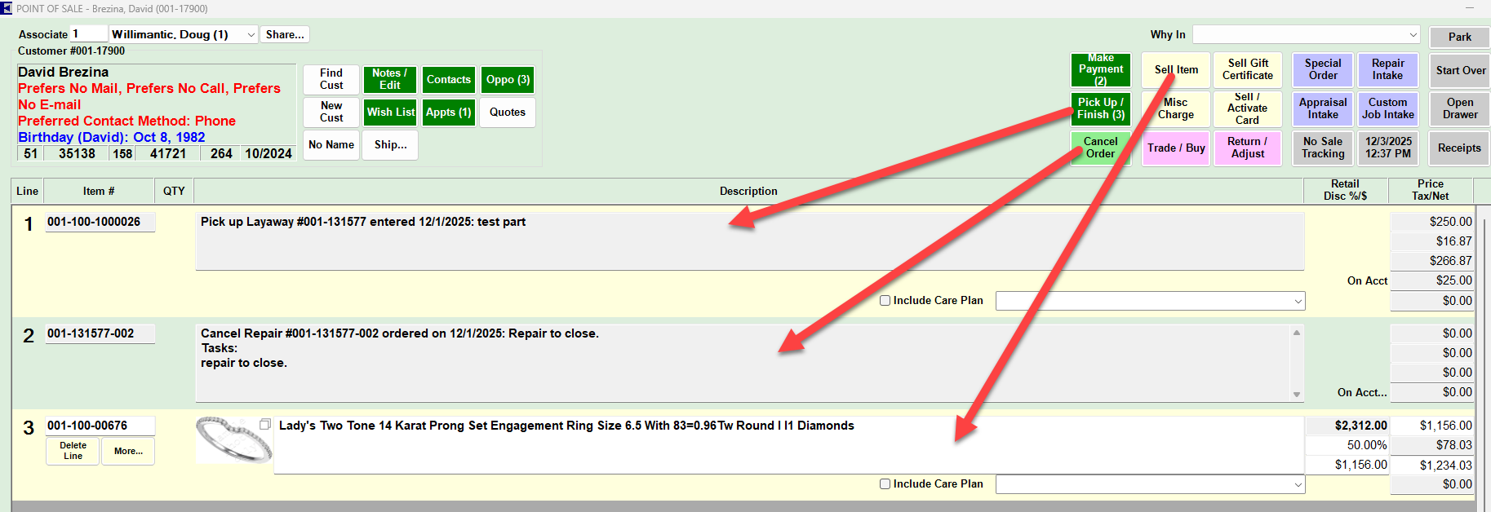
Task: Expand the Why In dropdown
Action: [1413, 35]
